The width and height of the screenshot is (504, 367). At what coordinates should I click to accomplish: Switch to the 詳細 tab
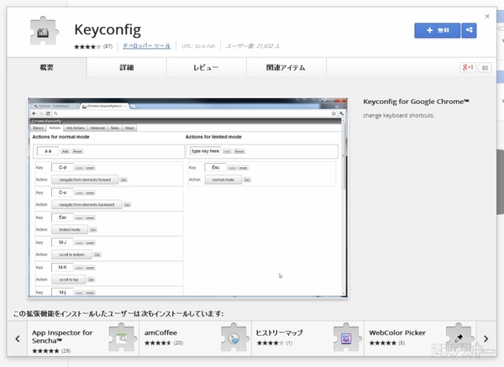pyautogui.click(x=127, y=67)
